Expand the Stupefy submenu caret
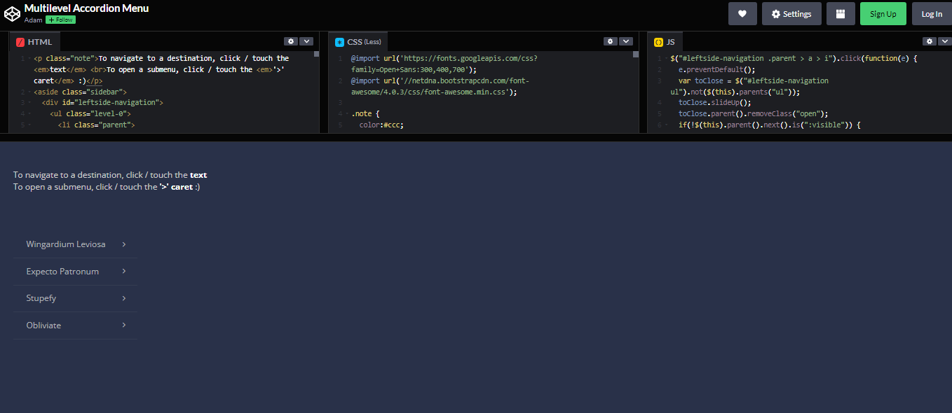Viewport: 952px width, 413px height. (123, 298)
